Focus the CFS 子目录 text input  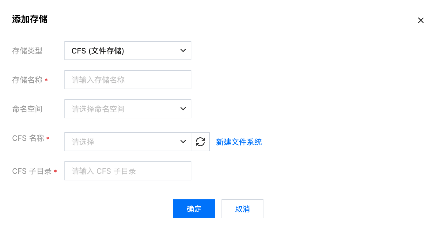pyautogui.click(x=128, y=171)
